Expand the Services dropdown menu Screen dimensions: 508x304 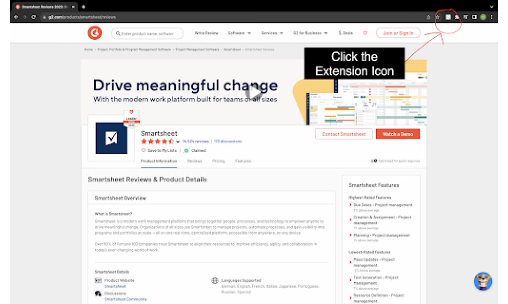272,33
